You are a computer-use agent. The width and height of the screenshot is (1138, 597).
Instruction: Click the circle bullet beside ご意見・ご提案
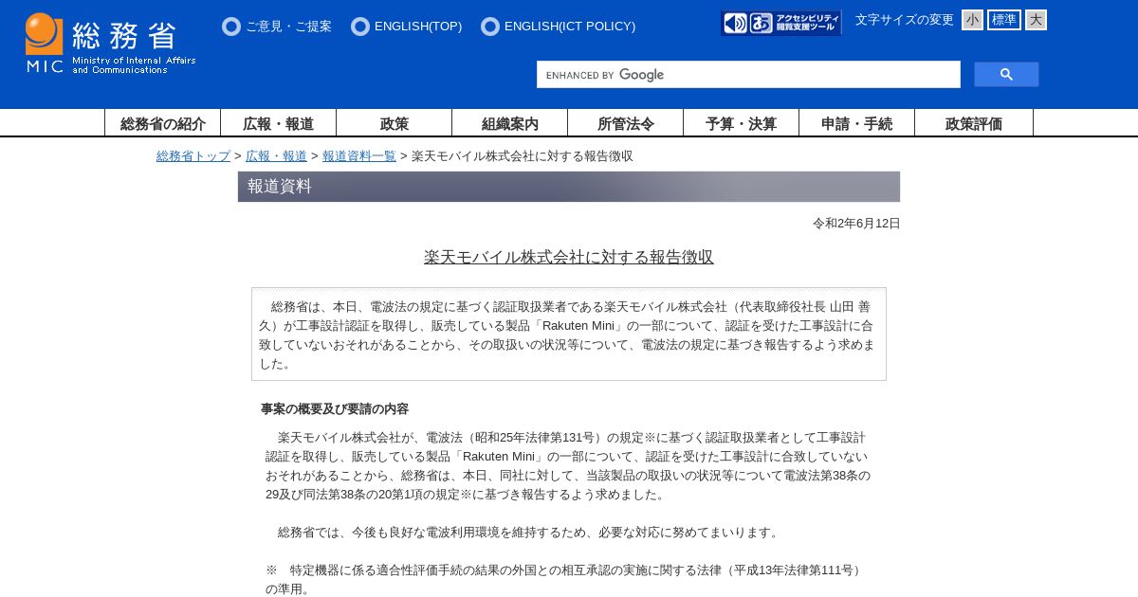click(231, 27)
